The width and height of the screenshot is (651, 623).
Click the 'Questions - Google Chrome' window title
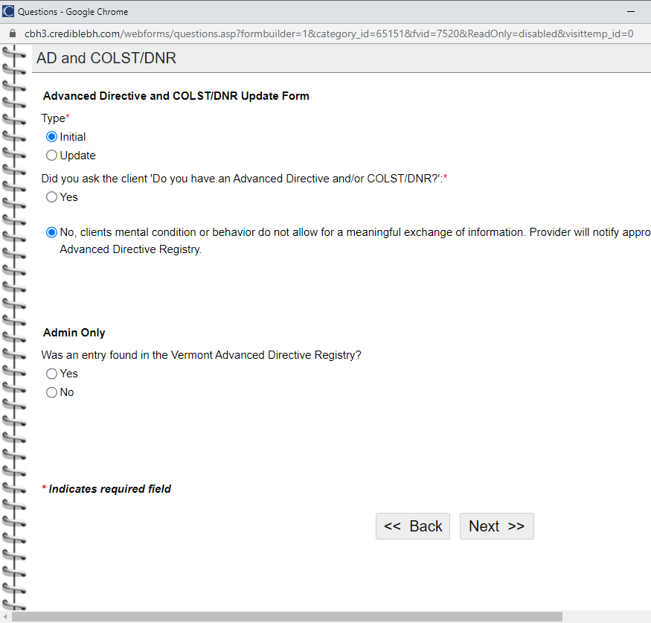(73, 11)
